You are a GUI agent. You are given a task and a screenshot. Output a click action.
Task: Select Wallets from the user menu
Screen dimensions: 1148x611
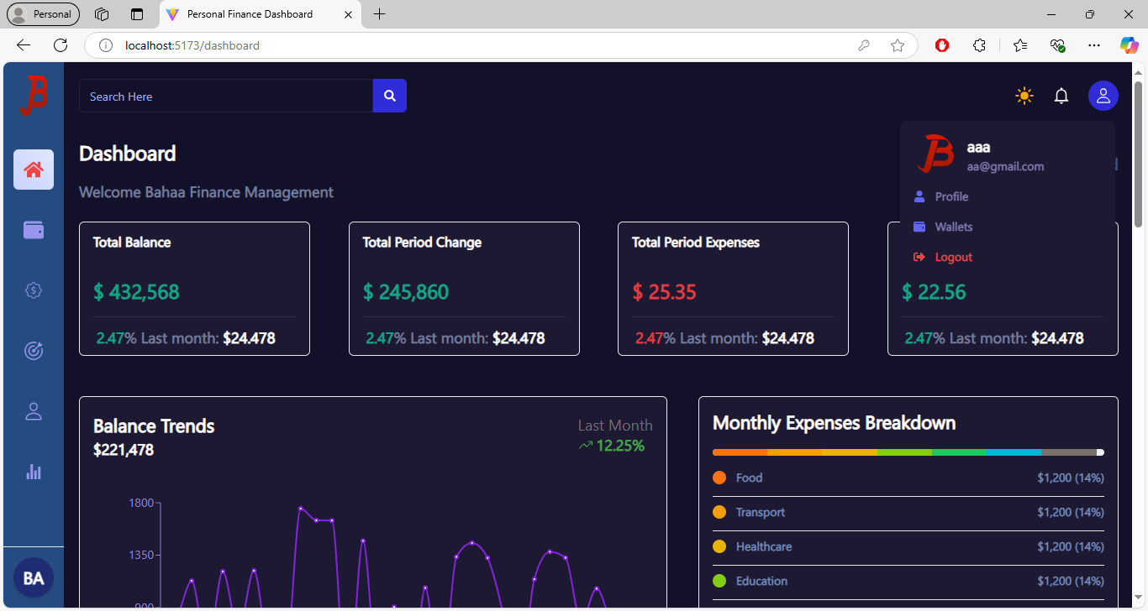click(953, 227)
